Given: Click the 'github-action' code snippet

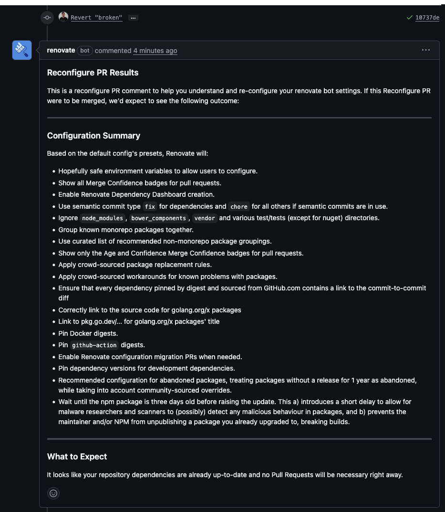Looking at the screenshot, I should (94, 345).
